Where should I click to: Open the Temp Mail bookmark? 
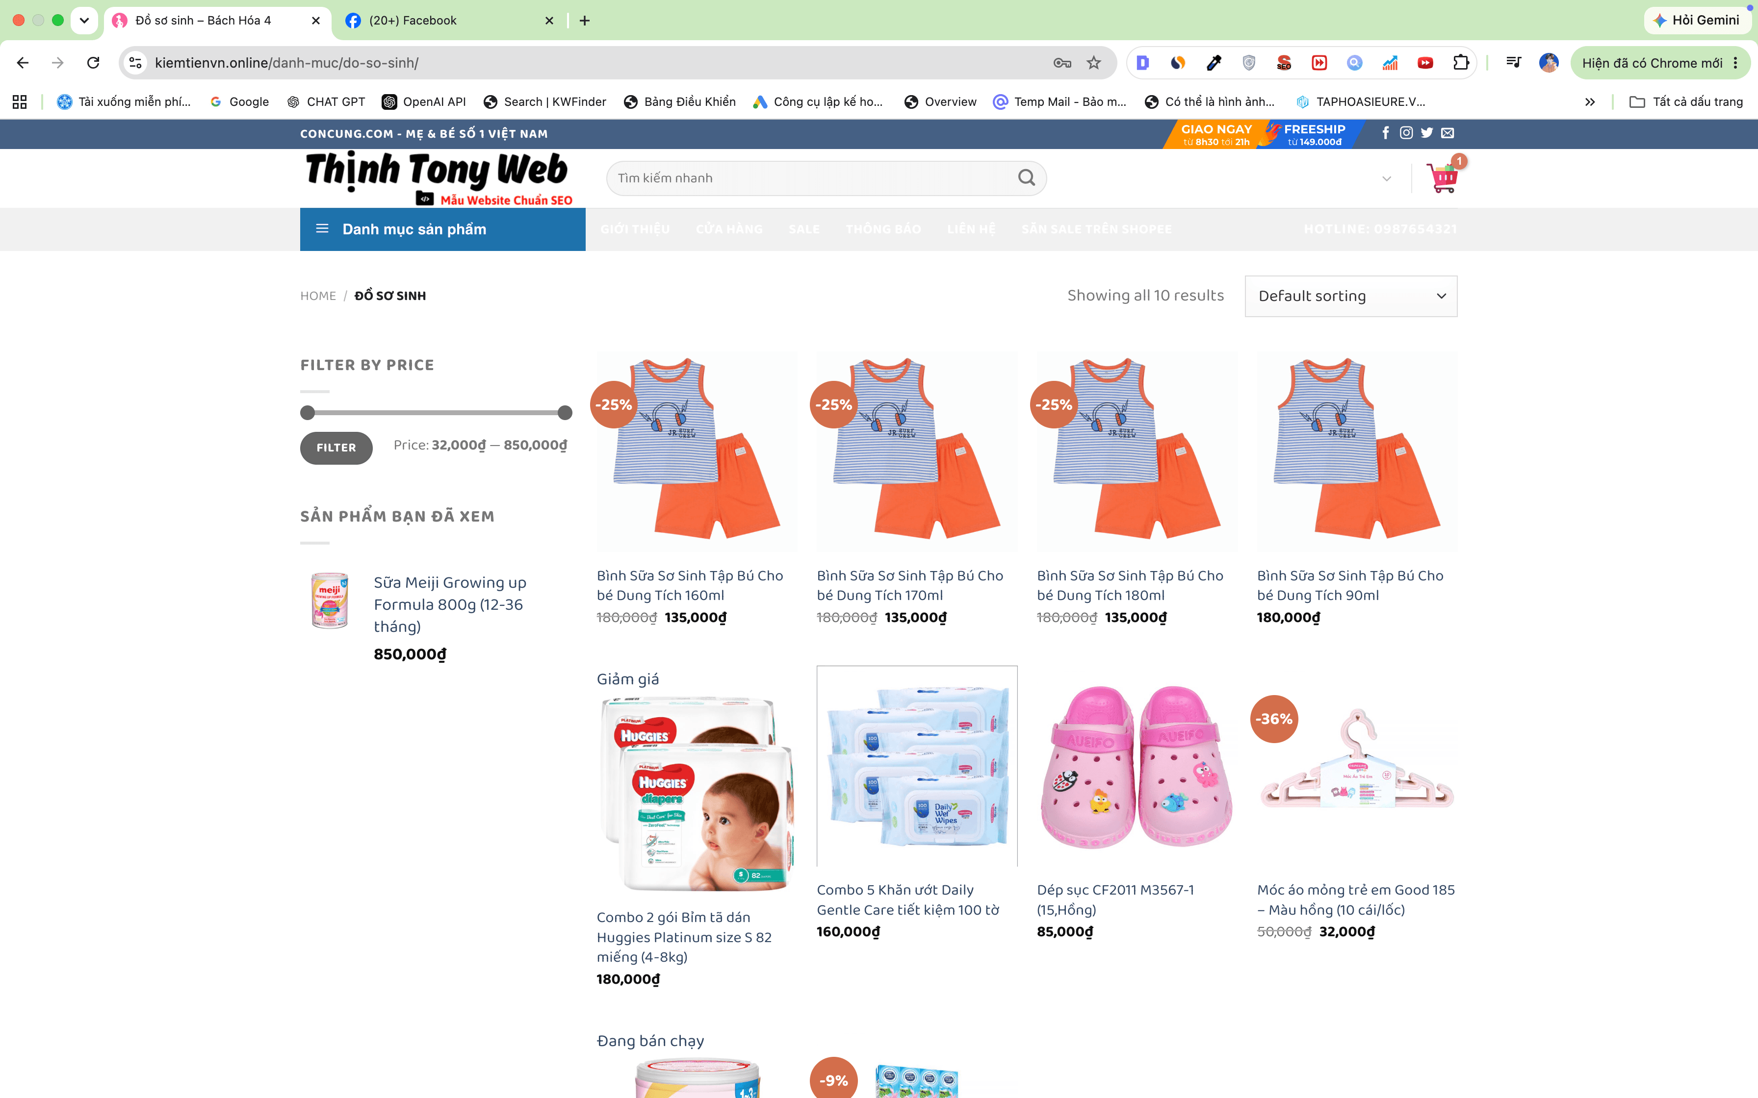coord(1060,101)
